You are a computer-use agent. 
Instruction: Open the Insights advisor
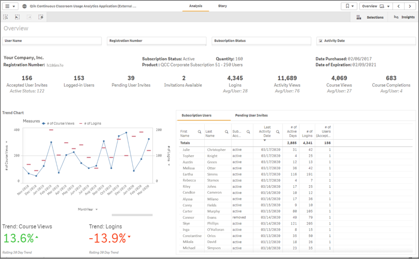point(404,17)
